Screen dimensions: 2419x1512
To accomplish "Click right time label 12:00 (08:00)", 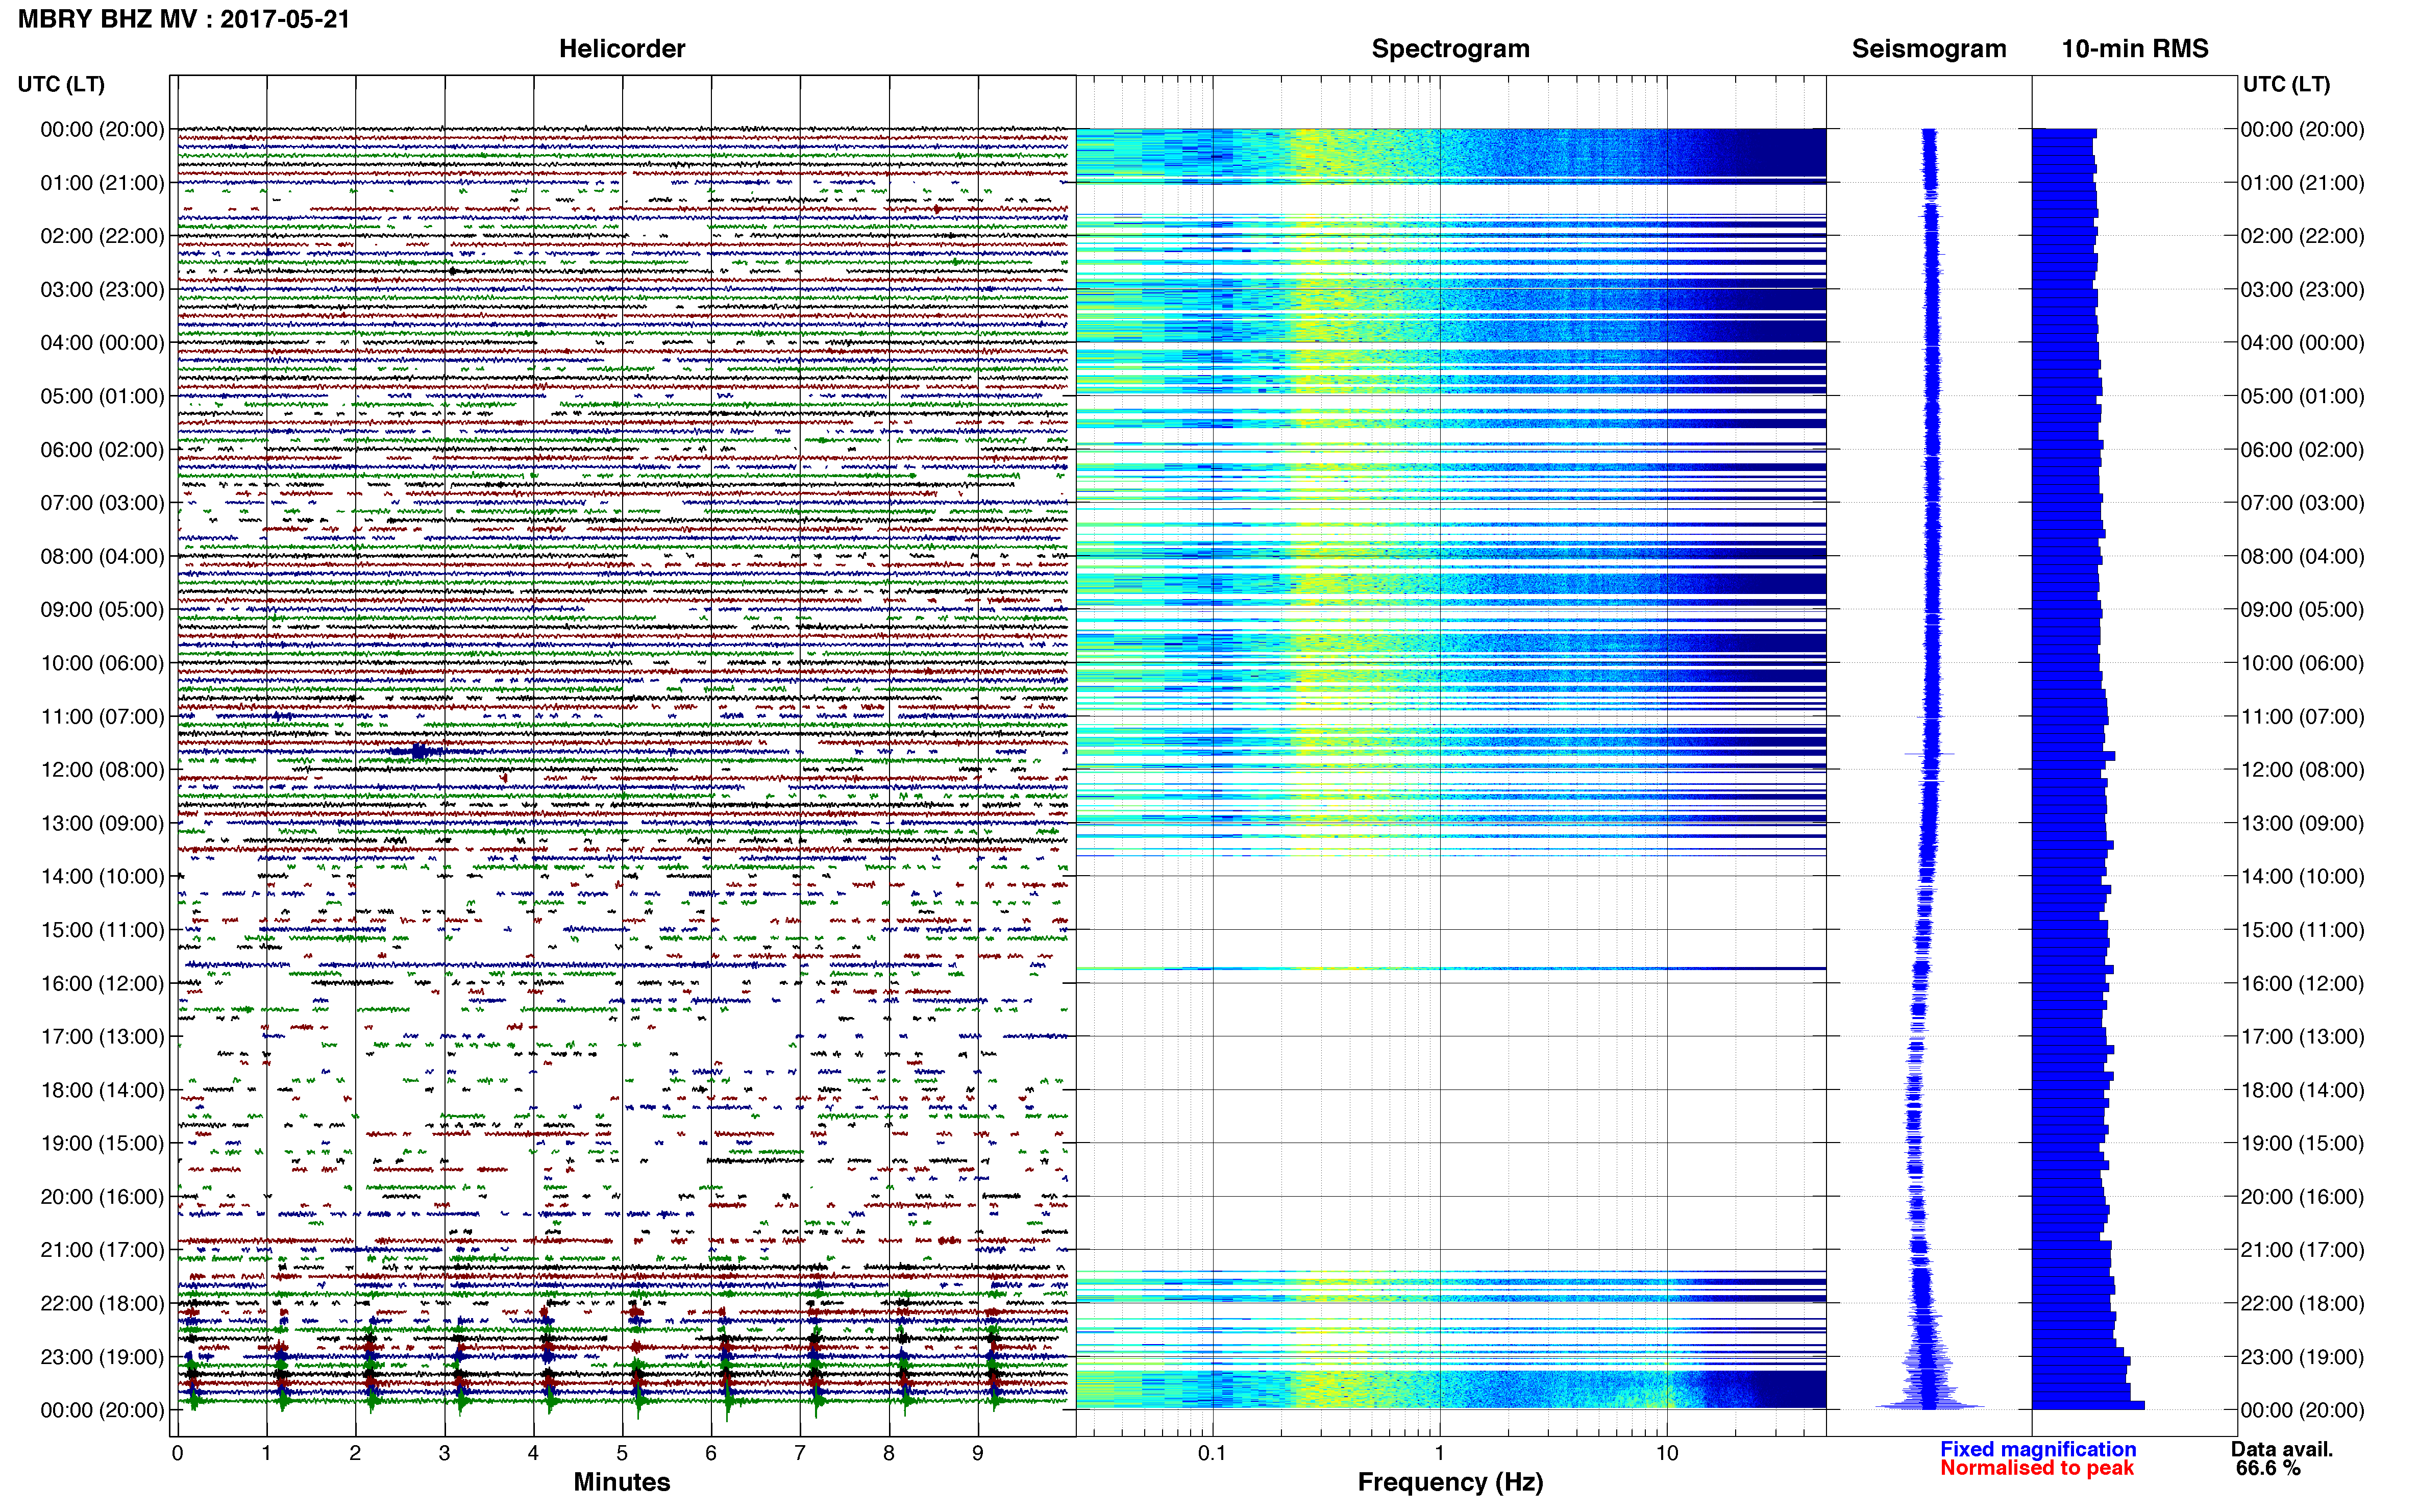I will point(2302,769).
